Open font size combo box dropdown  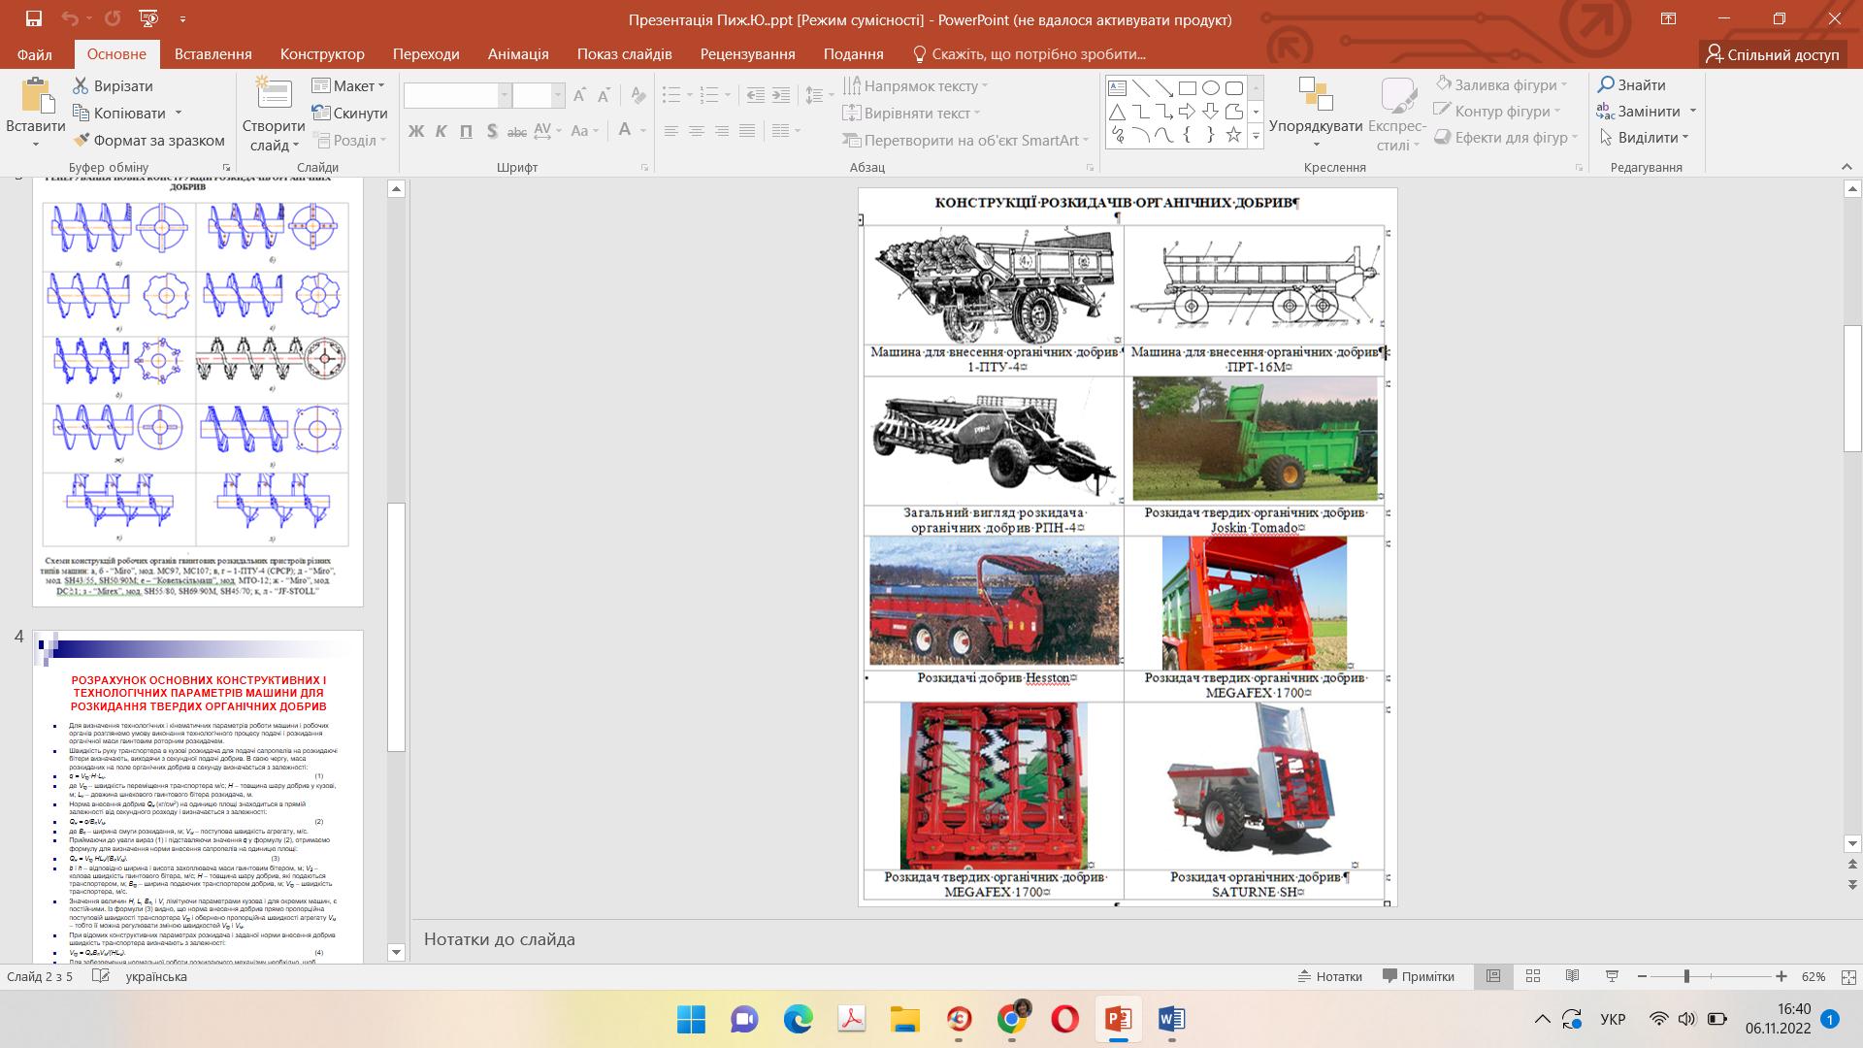(x=558, y=95)
